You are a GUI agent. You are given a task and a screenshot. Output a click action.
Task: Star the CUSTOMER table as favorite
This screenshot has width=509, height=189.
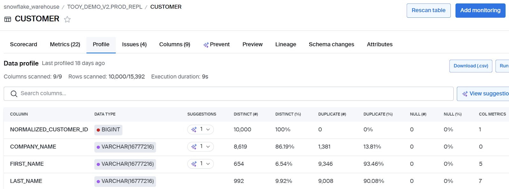67,19
